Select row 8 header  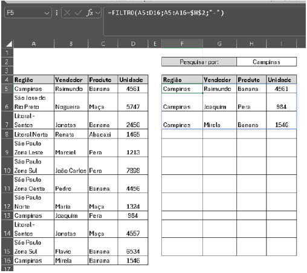click(x=7, y=134)
